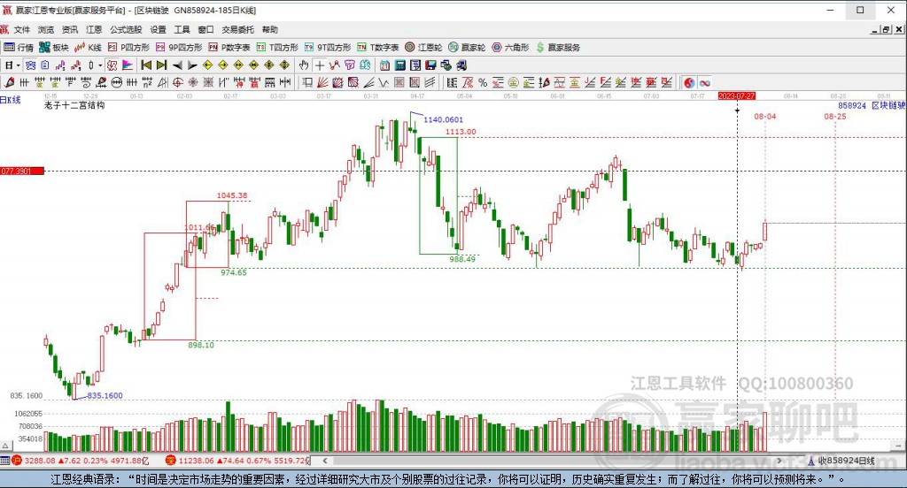Click the 1045.38 price label
Image resolution: width=907 pixels, height=488 pixels.
tap(232, 195)
